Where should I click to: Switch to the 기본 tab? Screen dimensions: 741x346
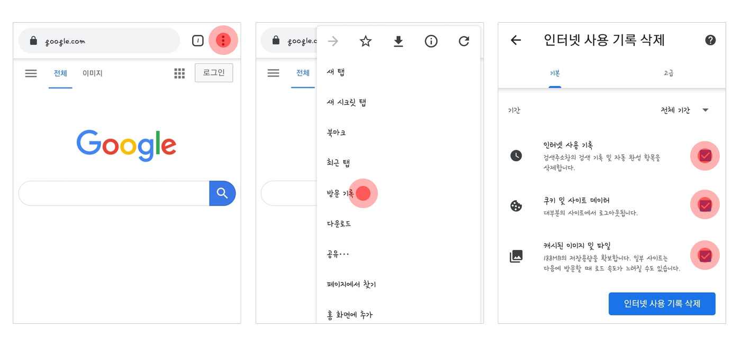pyautogui.click(x=555, y=73)
